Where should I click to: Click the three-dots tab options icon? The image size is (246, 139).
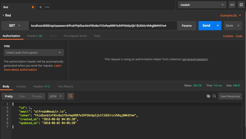point(47,7)
